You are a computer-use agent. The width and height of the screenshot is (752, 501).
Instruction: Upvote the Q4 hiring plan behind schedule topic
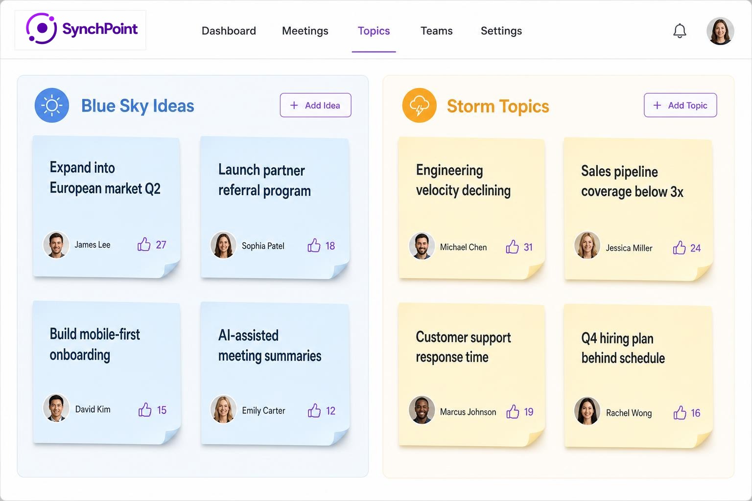(x=680, y=412)
